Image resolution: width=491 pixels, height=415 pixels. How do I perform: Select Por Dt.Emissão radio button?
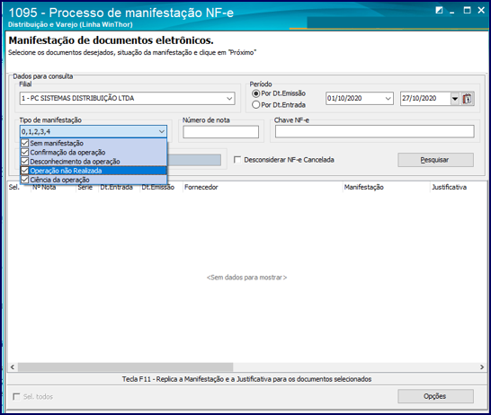tap(255, 93)
